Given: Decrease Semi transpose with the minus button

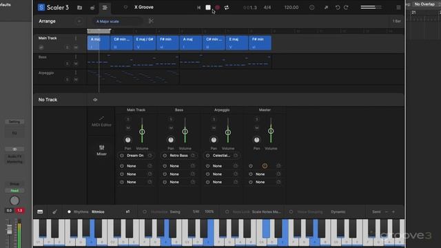Looking at the screenshot, I should pyautogui.click(x=386, y=211).
